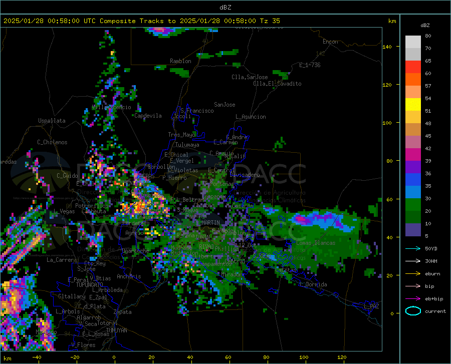
Task: Click the Tulumaya map label
Action: point(187,145)
